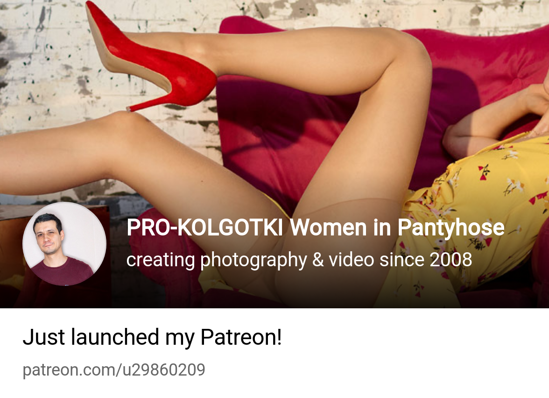Image resolution: width=549 pixels, height=398 pixels.
Task: Click the 'creating photography & video since 2008' subtitle
Action: [x=299, y=260]
